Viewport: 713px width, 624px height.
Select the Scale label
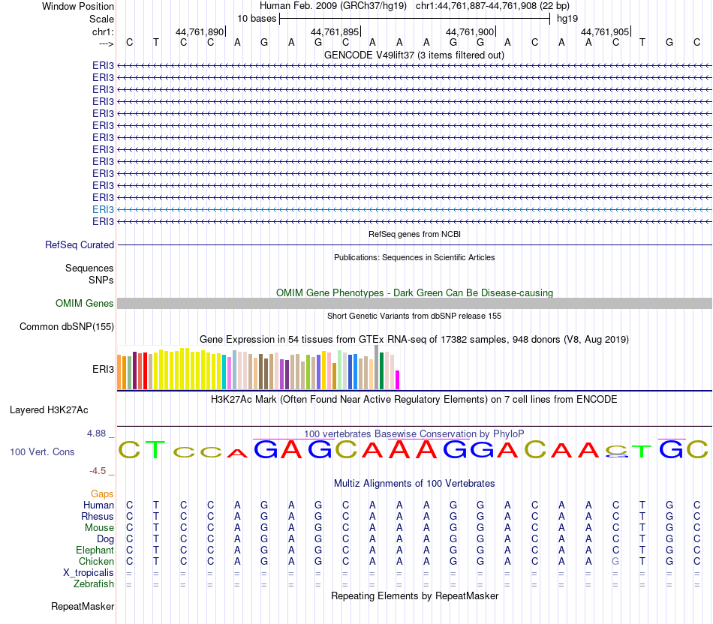tap(101, 19)
